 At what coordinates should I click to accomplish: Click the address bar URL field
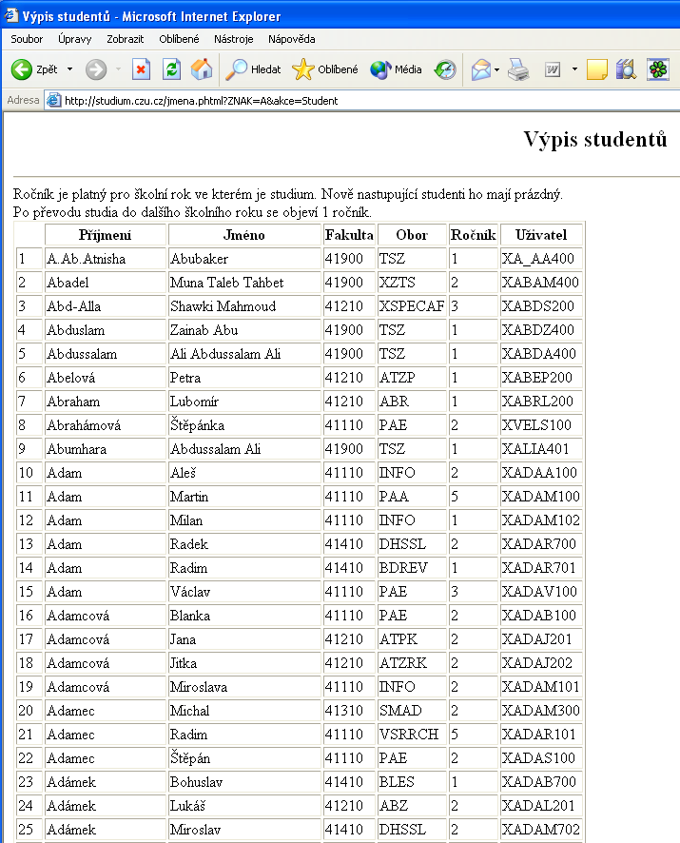(x=365, y=101)
